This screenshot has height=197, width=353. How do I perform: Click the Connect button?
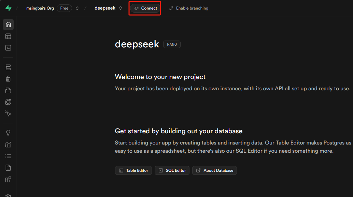click(x=145, y=8)
